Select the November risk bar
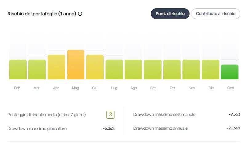 (x=191, y=69)
